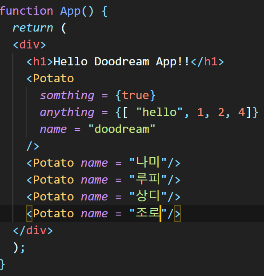Click the string "루피"
Image resolution: width=264 pixels, height=276 pixels.
(x=148, y=179)
